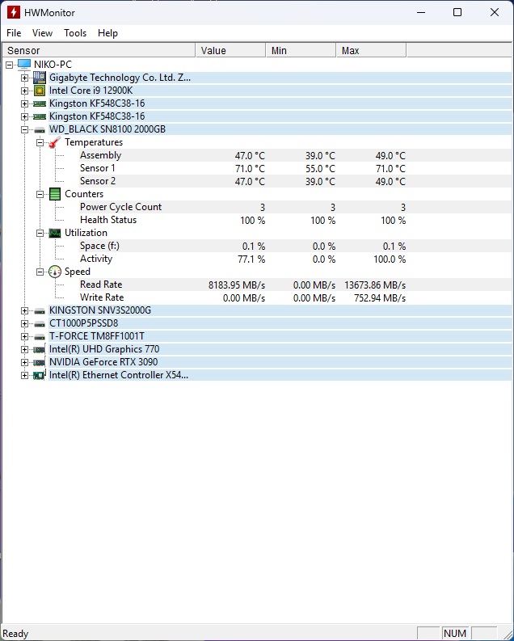Expand the KINGSTON SNV3S2000G node
514x641 pixels.
click(24, 310)
